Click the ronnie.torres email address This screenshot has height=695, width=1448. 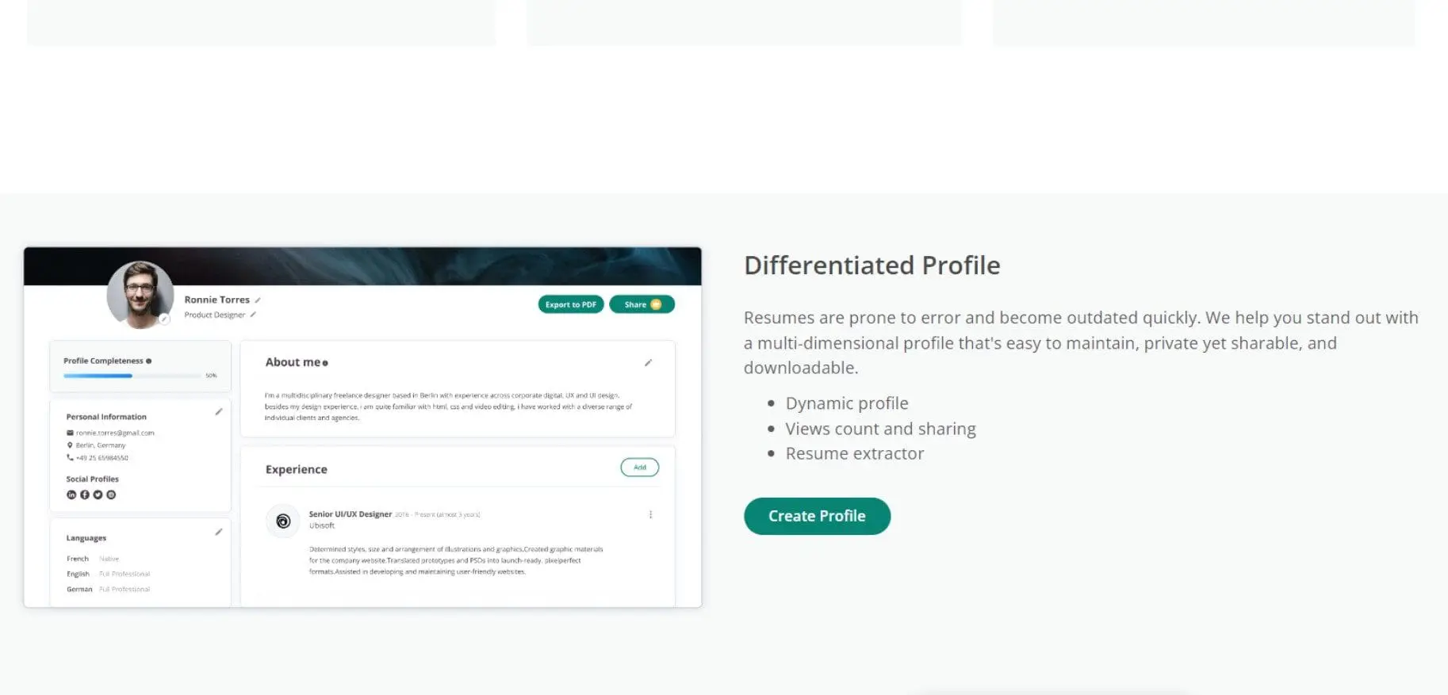coord(115,433)
